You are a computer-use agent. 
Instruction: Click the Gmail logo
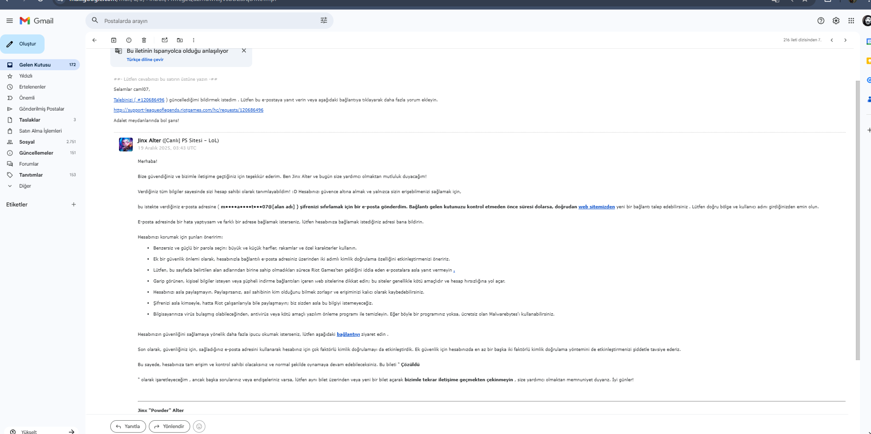(37, 21)
